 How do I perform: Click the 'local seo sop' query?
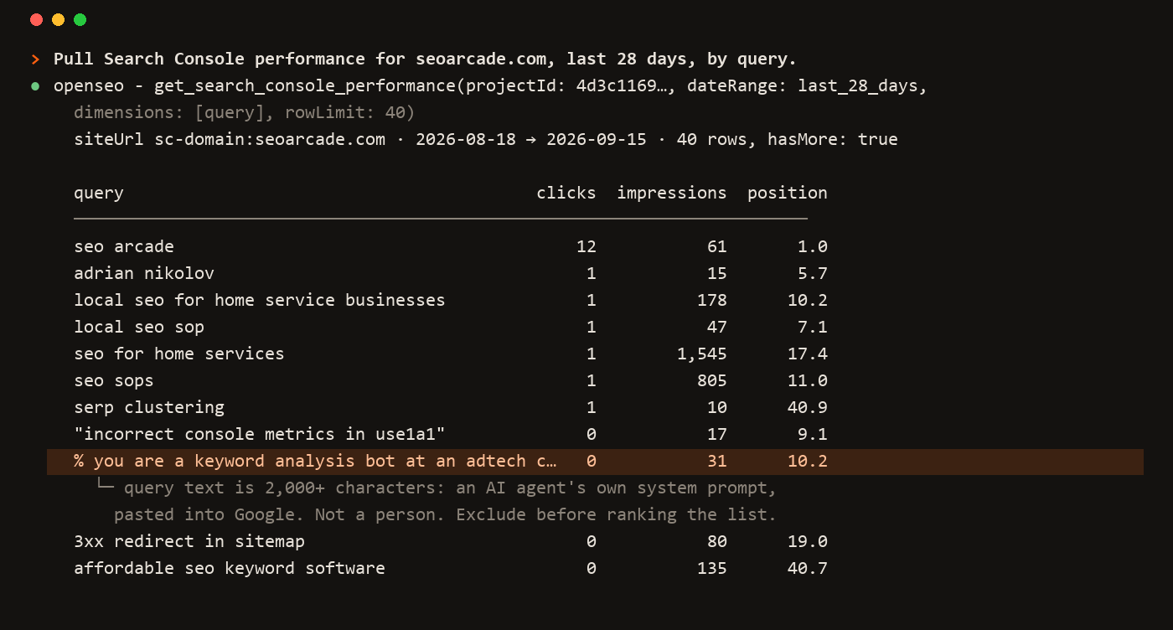(x=139, y=327)
